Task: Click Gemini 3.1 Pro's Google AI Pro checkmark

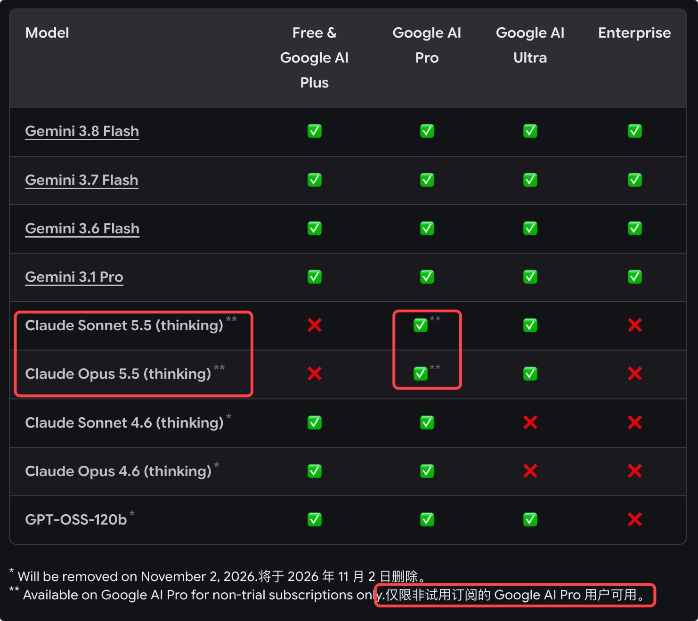Action: pos(427,277)
